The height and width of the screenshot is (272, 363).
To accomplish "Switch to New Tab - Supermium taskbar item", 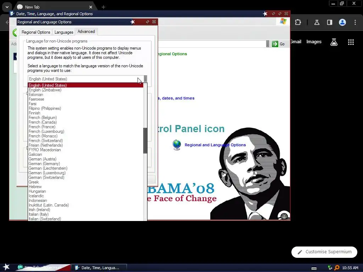I will coord(44,268).
